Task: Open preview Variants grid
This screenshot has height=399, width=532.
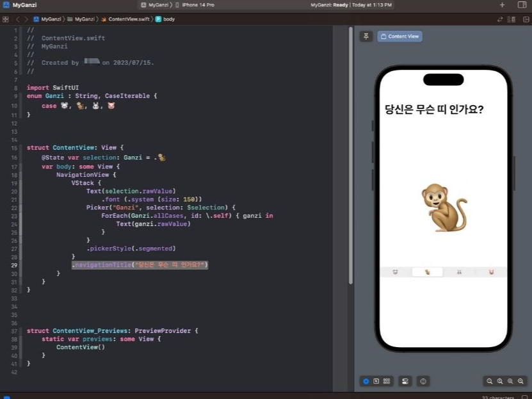Action: click(387, 381)
